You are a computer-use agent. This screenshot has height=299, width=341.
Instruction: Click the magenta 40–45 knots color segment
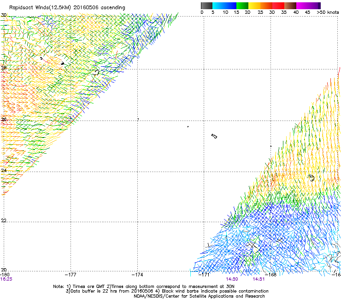click(x=302, y=6)
